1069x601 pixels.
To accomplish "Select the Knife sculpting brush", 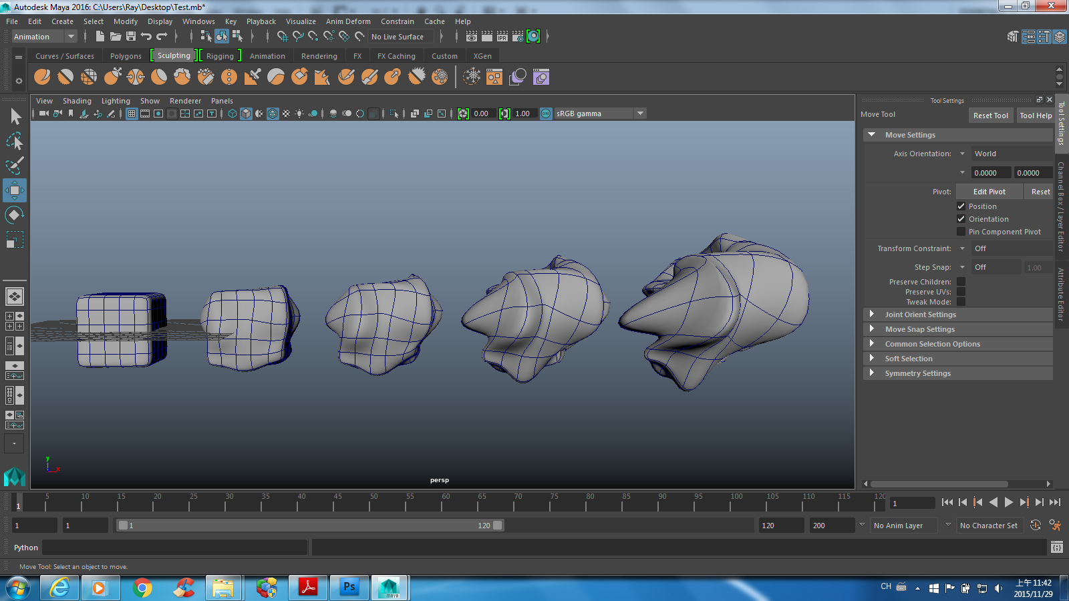I will (346, 77).
